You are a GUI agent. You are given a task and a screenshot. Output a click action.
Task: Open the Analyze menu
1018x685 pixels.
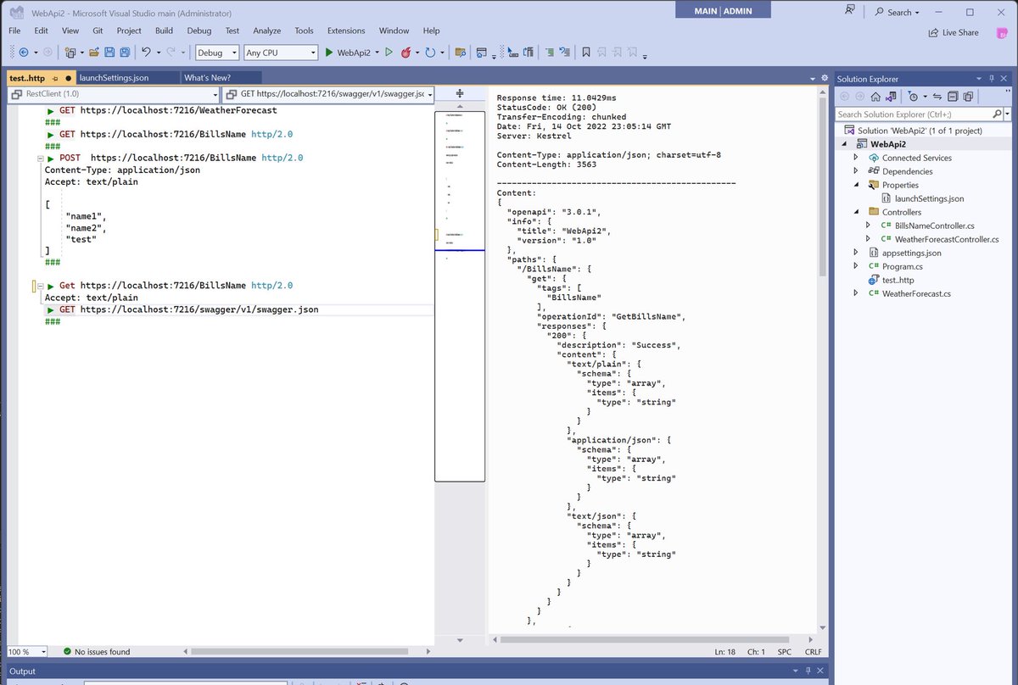click(x=266, y=31)
